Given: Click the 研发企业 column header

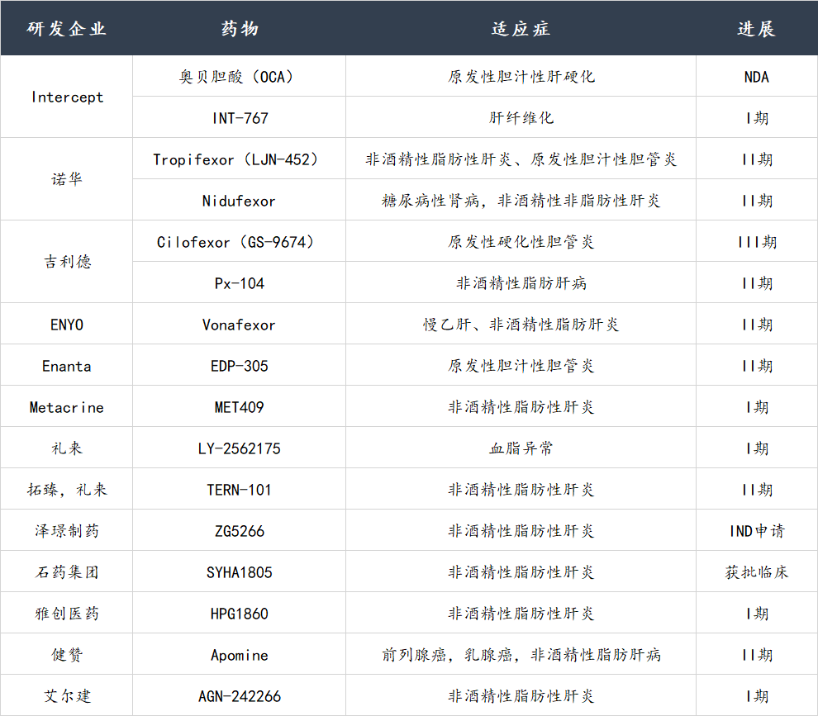Looking at the screenshot, I should 66,28.
